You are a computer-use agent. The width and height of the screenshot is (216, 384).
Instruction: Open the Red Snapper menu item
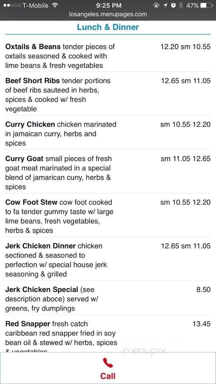tap(108, 337)
